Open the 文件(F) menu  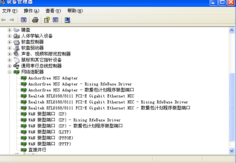(10, 11)
